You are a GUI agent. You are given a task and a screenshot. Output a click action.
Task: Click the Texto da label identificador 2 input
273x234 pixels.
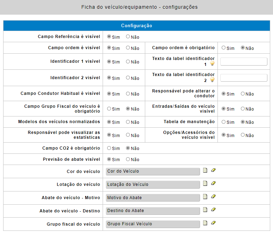click(x=244, y=78)
